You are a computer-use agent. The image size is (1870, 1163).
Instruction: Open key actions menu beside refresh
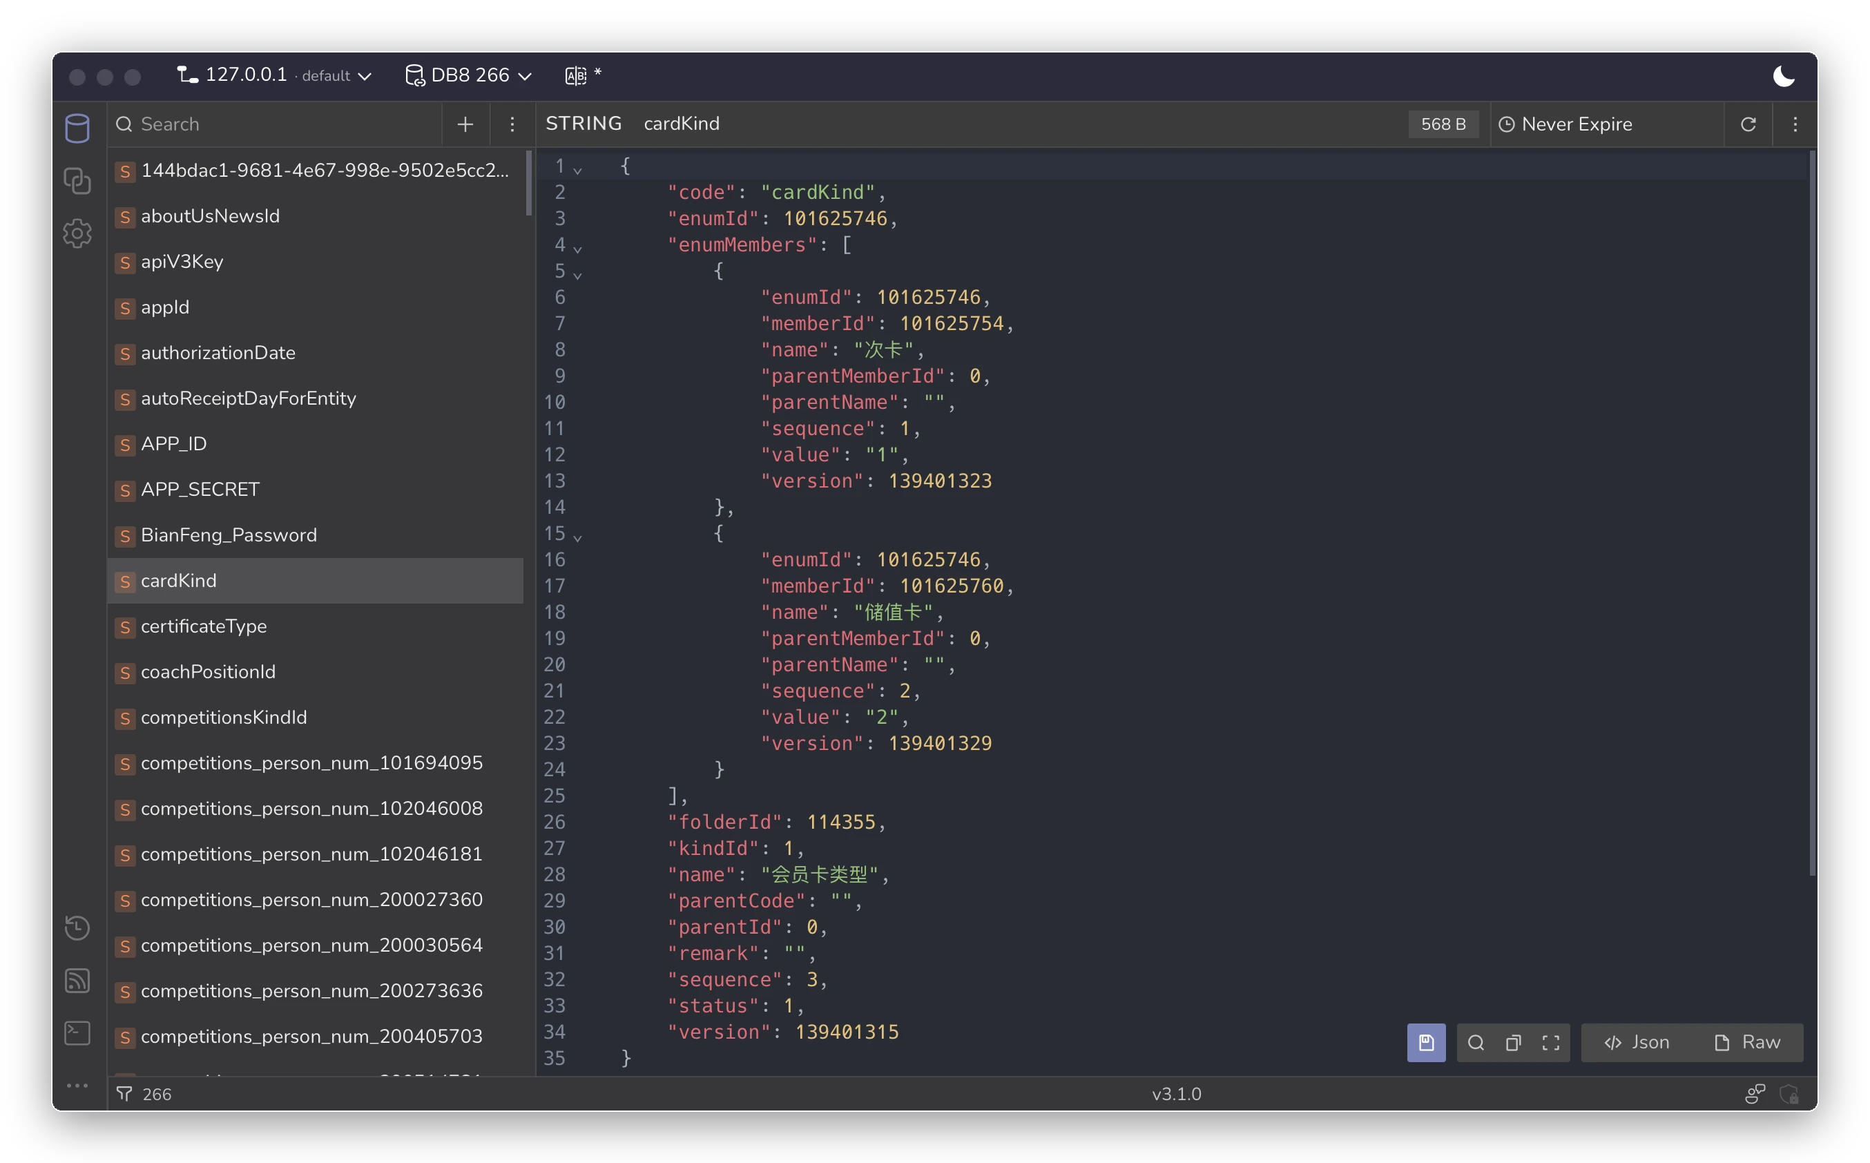(x=1795, y=124)
